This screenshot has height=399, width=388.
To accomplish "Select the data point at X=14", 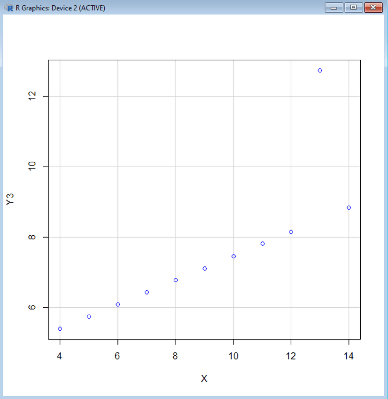I will [x=349, y=207].
